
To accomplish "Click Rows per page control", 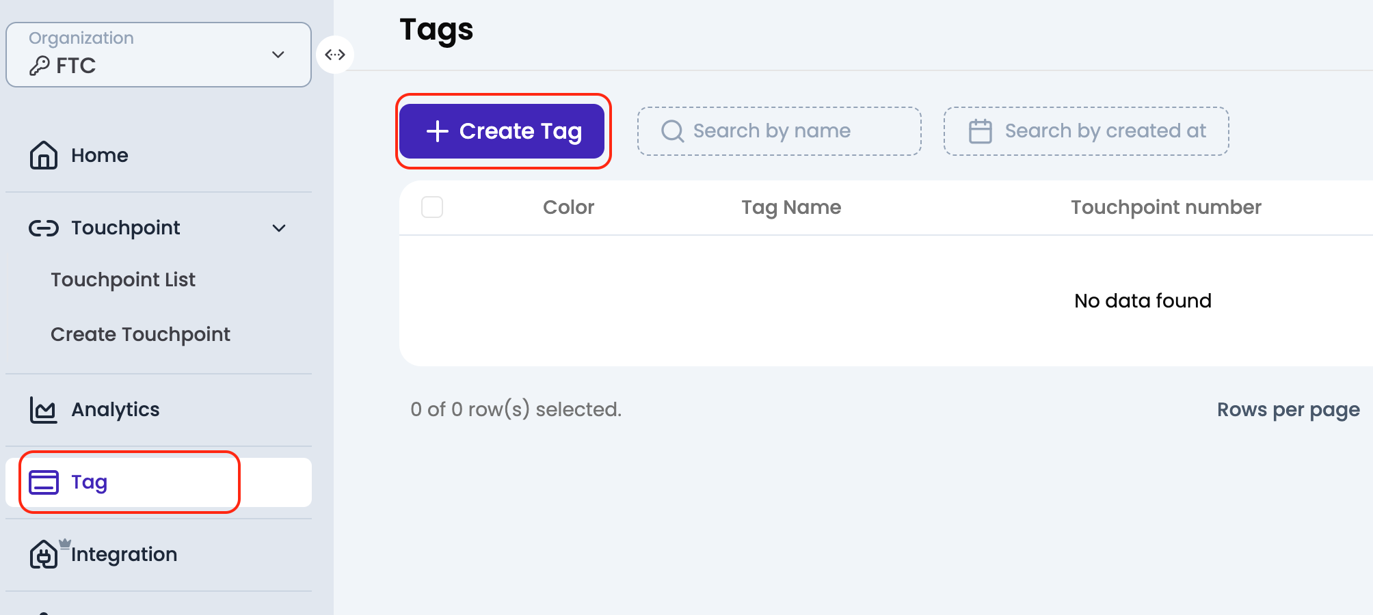I will pyautogui.click(x=1288, y=409).
